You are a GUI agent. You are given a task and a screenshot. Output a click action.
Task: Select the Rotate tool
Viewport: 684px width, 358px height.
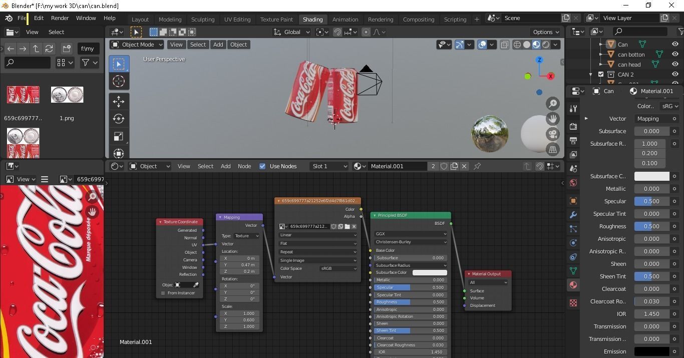[x=119, y=119]
